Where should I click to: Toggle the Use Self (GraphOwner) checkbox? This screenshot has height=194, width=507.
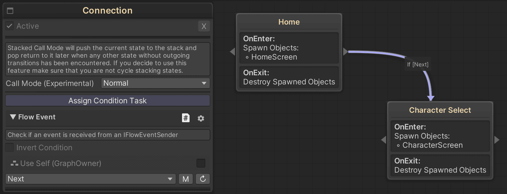coord(201,163)
